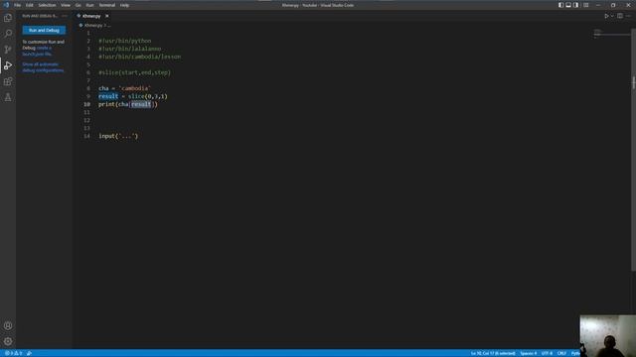The width and height of the screenshot is (636, 357).
Task: Split the editor to the right
Action: click(620, 16)
